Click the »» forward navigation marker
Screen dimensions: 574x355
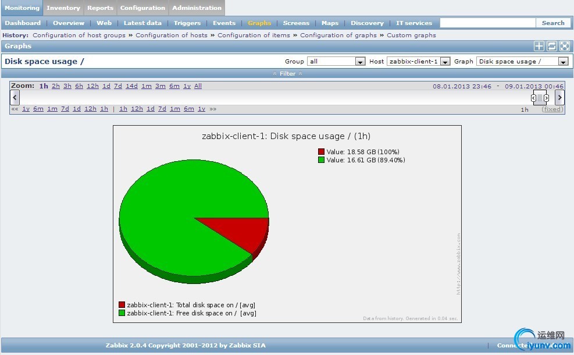[213, 109]
